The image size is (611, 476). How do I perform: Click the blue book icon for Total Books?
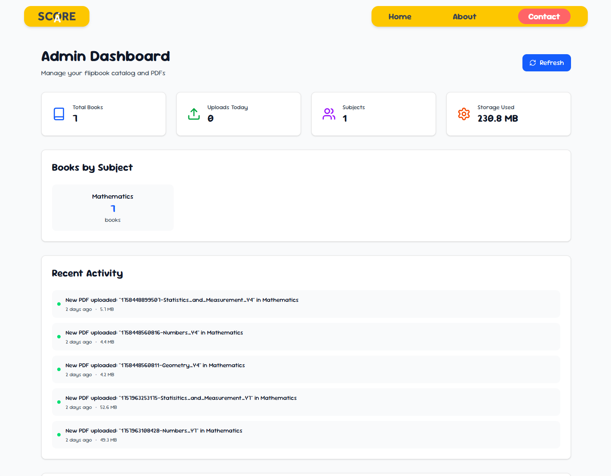[x=59, y=114]
